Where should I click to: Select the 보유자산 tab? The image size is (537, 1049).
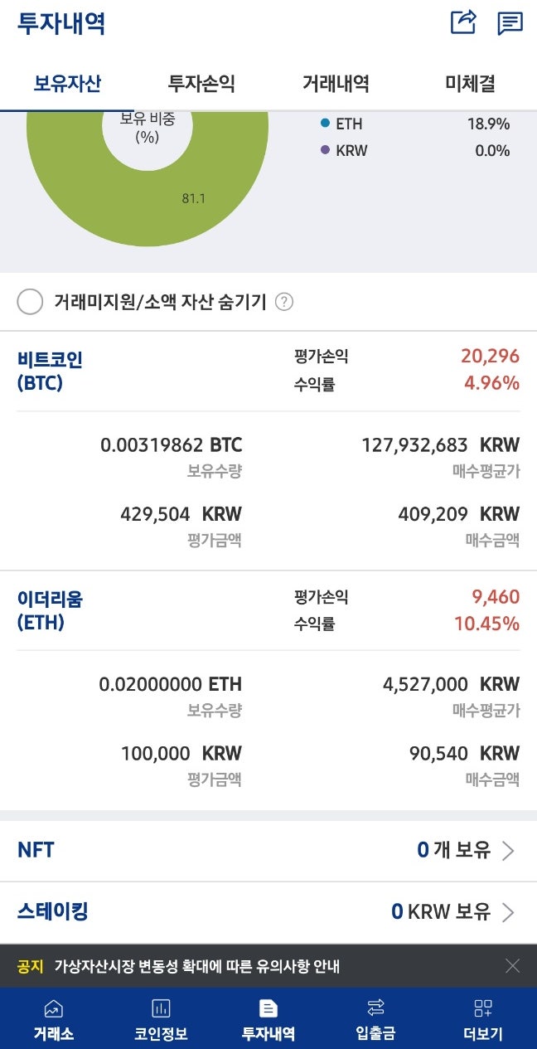click(67, 84)
